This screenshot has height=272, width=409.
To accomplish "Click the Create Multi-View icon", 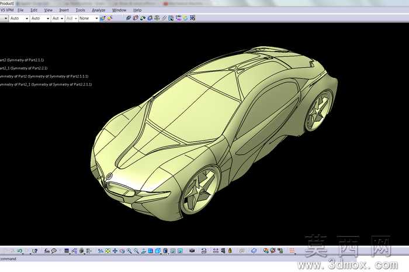I will coord(151,251).
